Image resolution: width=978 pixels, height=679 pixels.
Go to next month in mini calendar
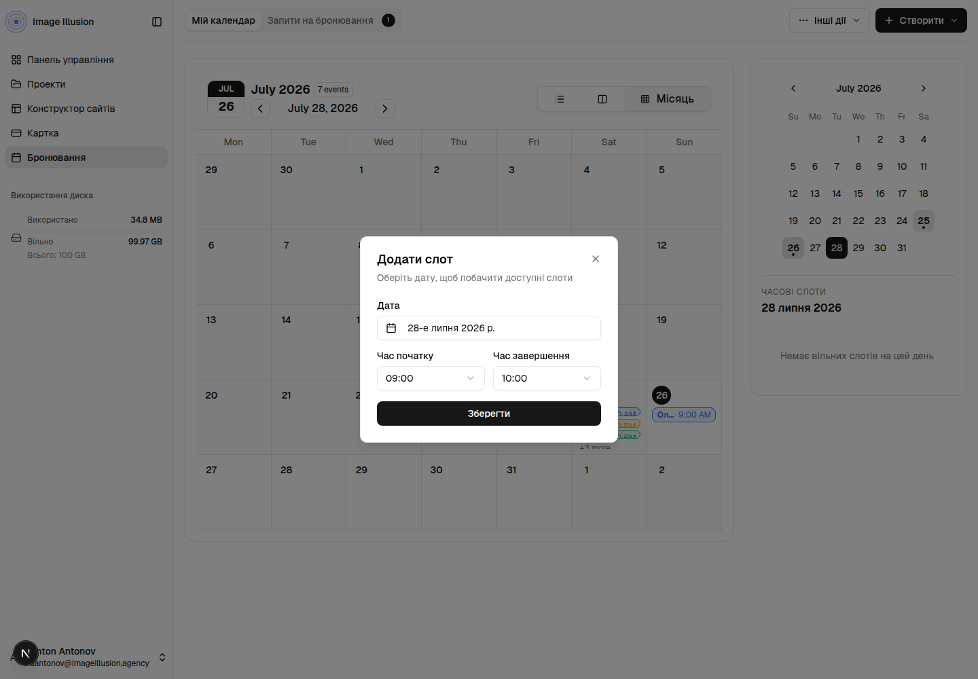pyautogui.click(x=924, y=88)
